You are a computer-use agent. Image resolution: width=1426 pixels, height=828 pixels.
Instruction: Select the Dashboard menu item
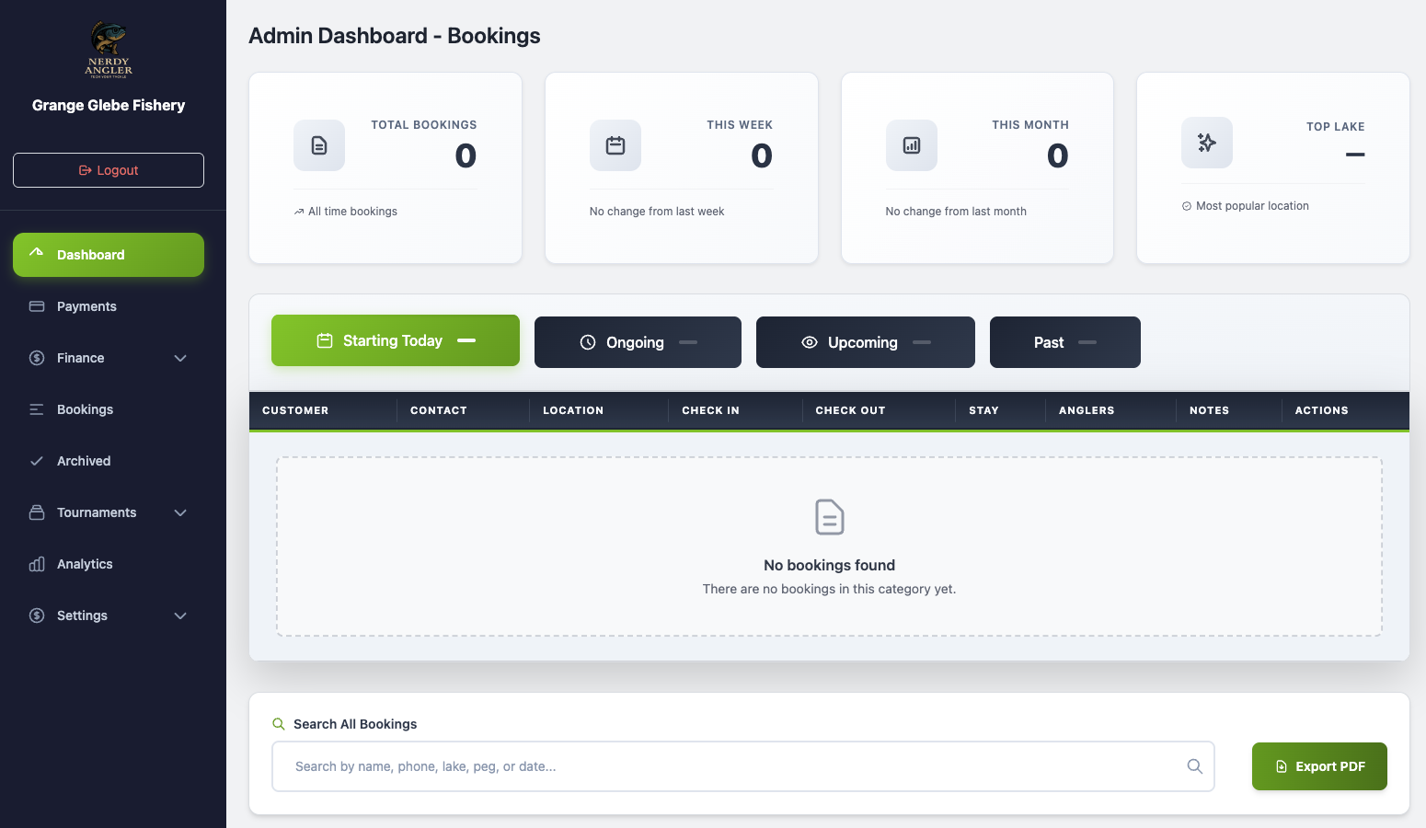pos(108,254)
